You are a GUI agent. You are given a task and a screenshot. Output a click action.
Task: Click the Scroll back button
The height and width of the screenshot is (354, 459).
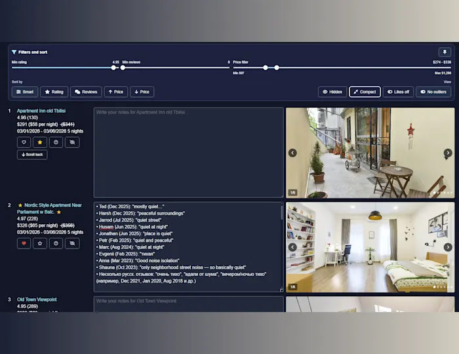pos(32,155)
